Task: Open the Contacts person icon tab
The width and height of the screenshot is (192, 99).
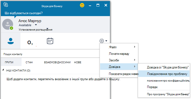Action: 11,41
